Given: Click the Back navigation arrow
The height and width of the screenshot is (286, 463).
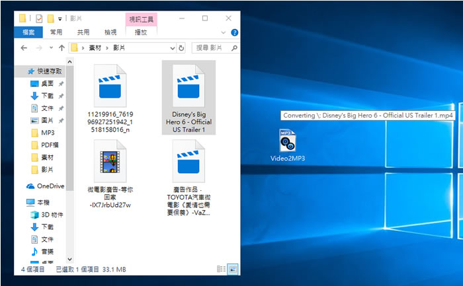Looking at the screenshot, I should [24, 48].
